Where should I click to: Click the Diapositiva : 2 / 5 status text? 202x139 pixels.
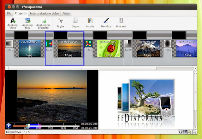pos(18,132)
